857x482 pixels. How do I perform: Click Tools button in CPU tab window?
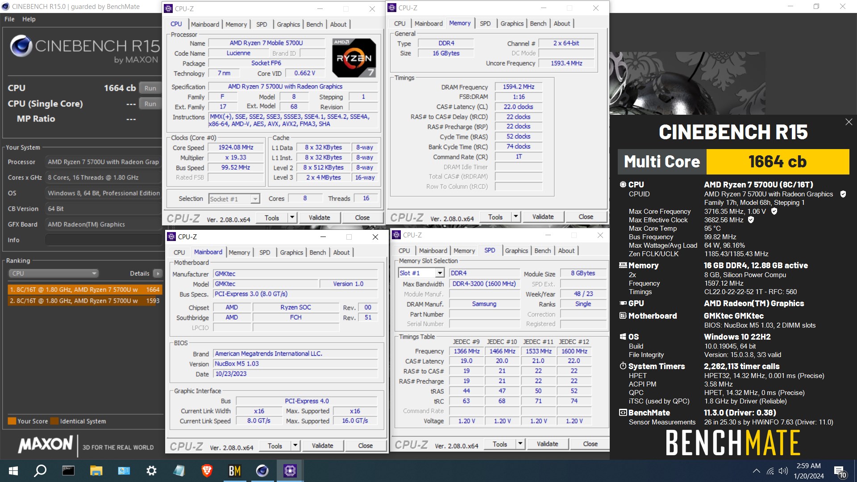[272, 218]
